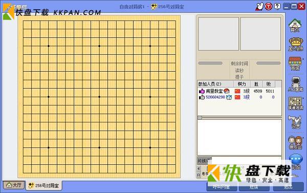Screen dimensions: 307x193
Task: Open the 设置 tools settings icon
Action: coord(296,122)
